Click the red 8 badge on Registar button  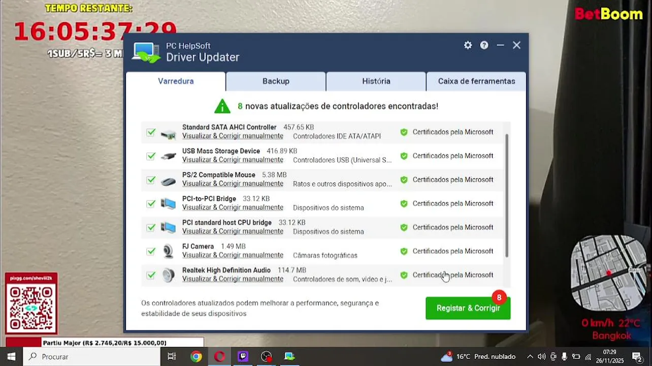[x=499, y=297]
